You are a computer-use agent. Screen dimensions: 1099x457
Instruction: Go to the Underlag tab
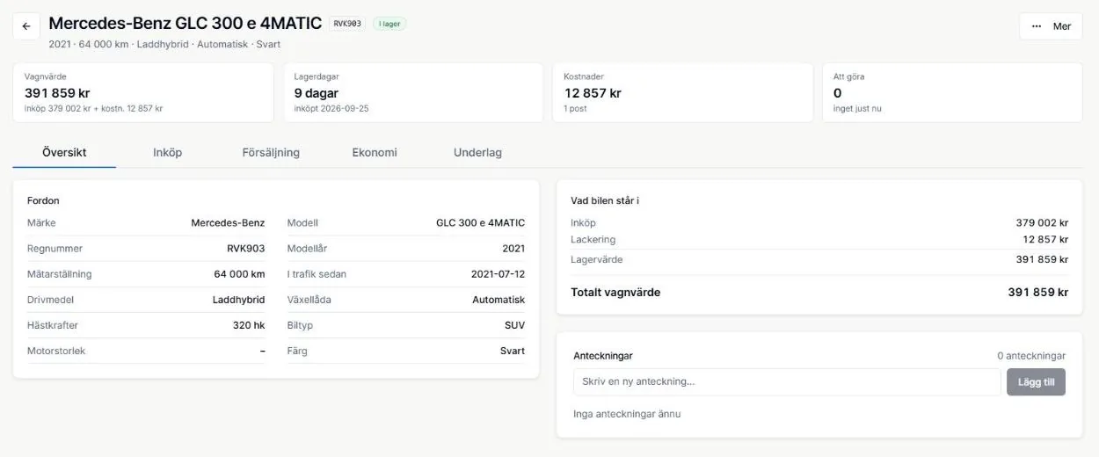477,152
